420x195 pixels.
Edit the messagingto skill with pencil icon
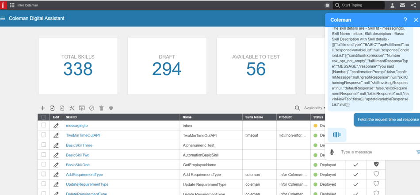pyautogui.click(x=56, y=126)
